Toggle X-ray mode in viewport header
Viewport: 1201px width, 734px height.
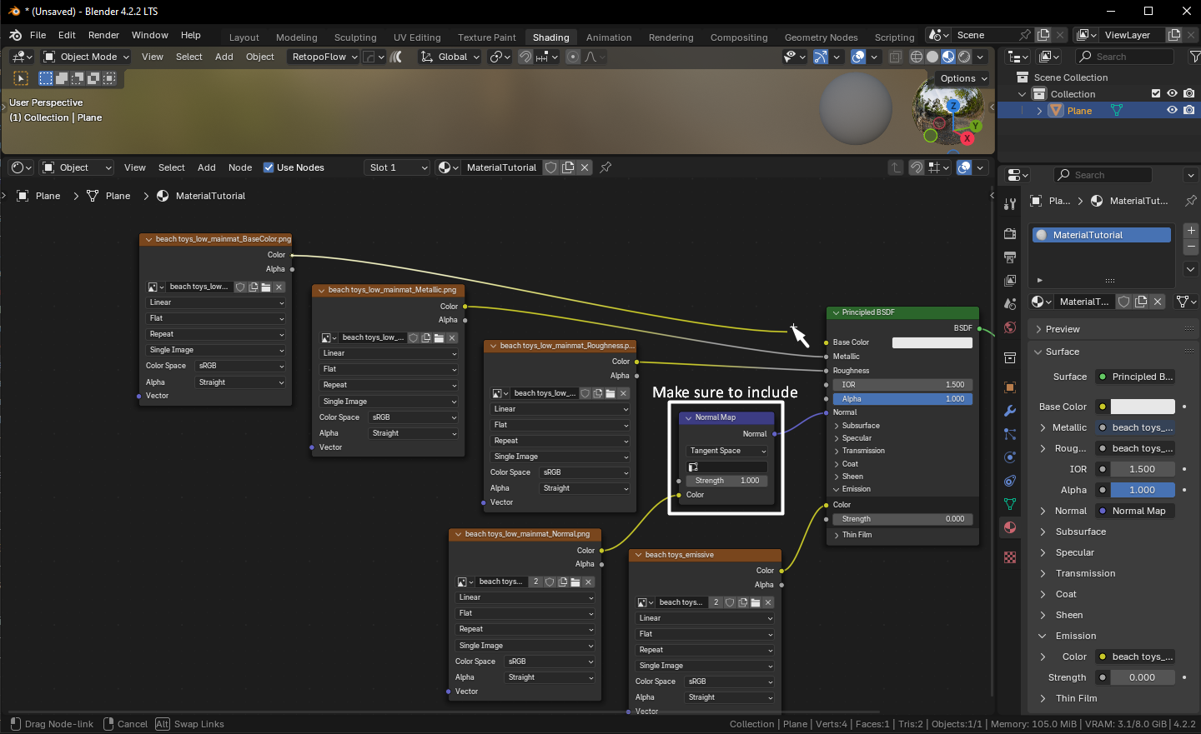tap(895, 57)
